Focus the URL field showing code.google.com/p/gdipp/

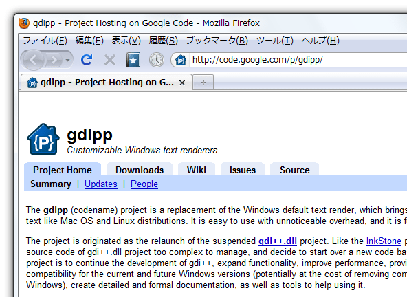(298, 60)
